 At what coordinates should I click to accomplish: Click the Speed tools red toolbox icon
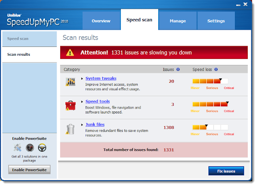click(x=71, y=105)
